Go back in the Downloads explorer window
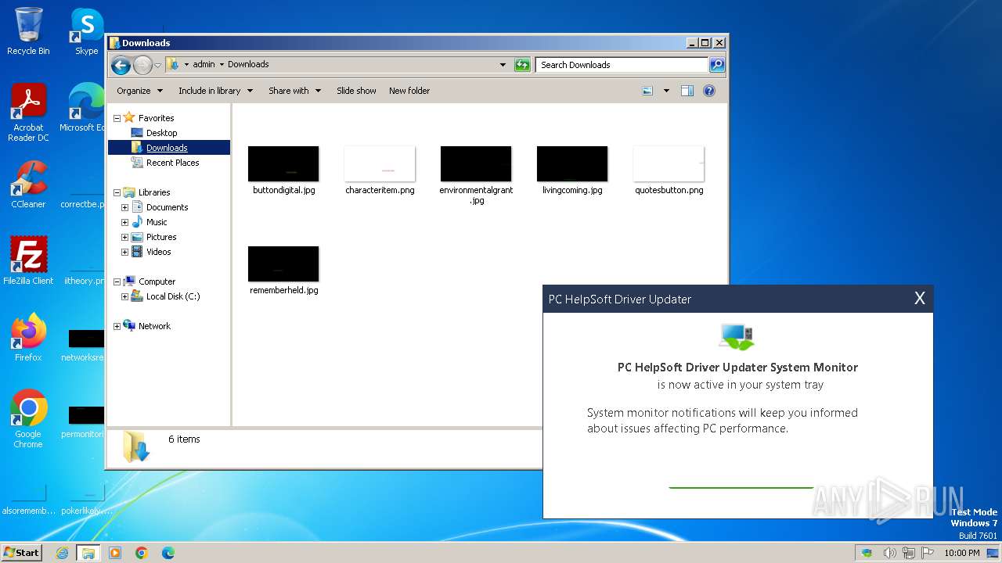This screenshot has width=1002, height=563. click(121, 65)
